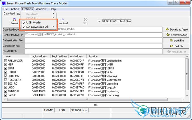Uncheck the EBR1 partition checkbox
The height and width of the screenshot is (120, 192).
5,68
